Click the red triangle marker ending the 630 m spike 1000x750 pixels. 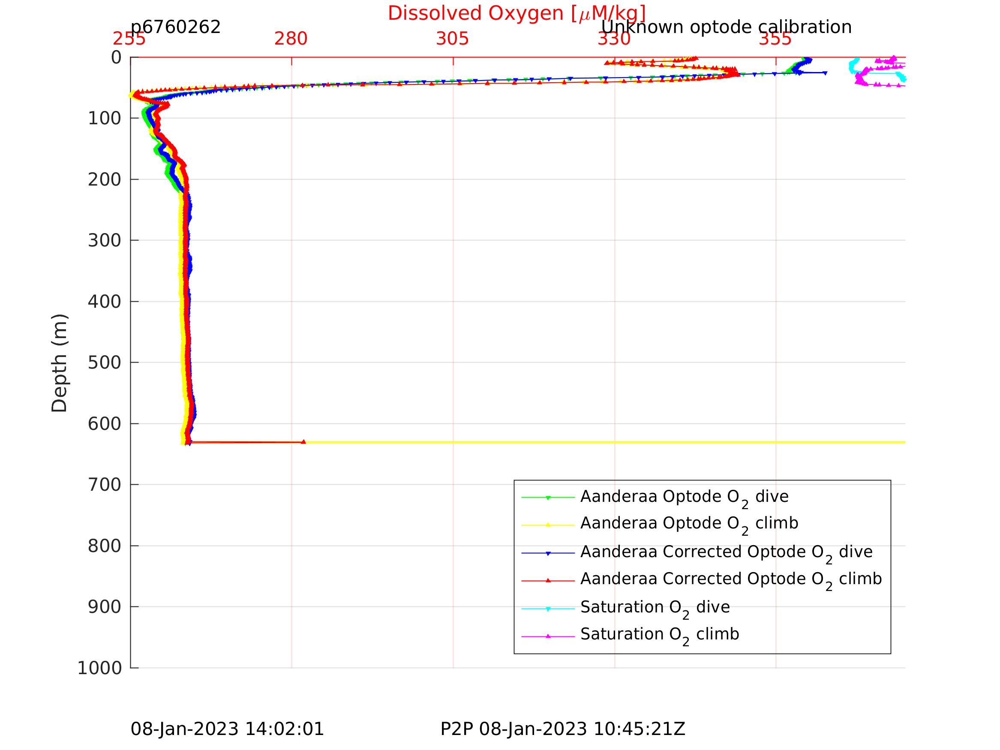[x=303, y=442]
